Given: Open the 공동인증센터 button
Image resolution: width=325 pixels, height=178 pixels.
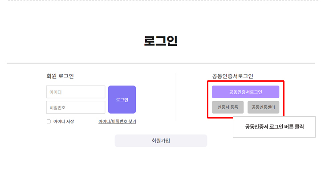Looking at the screenshot, I should tap(263, 107).
